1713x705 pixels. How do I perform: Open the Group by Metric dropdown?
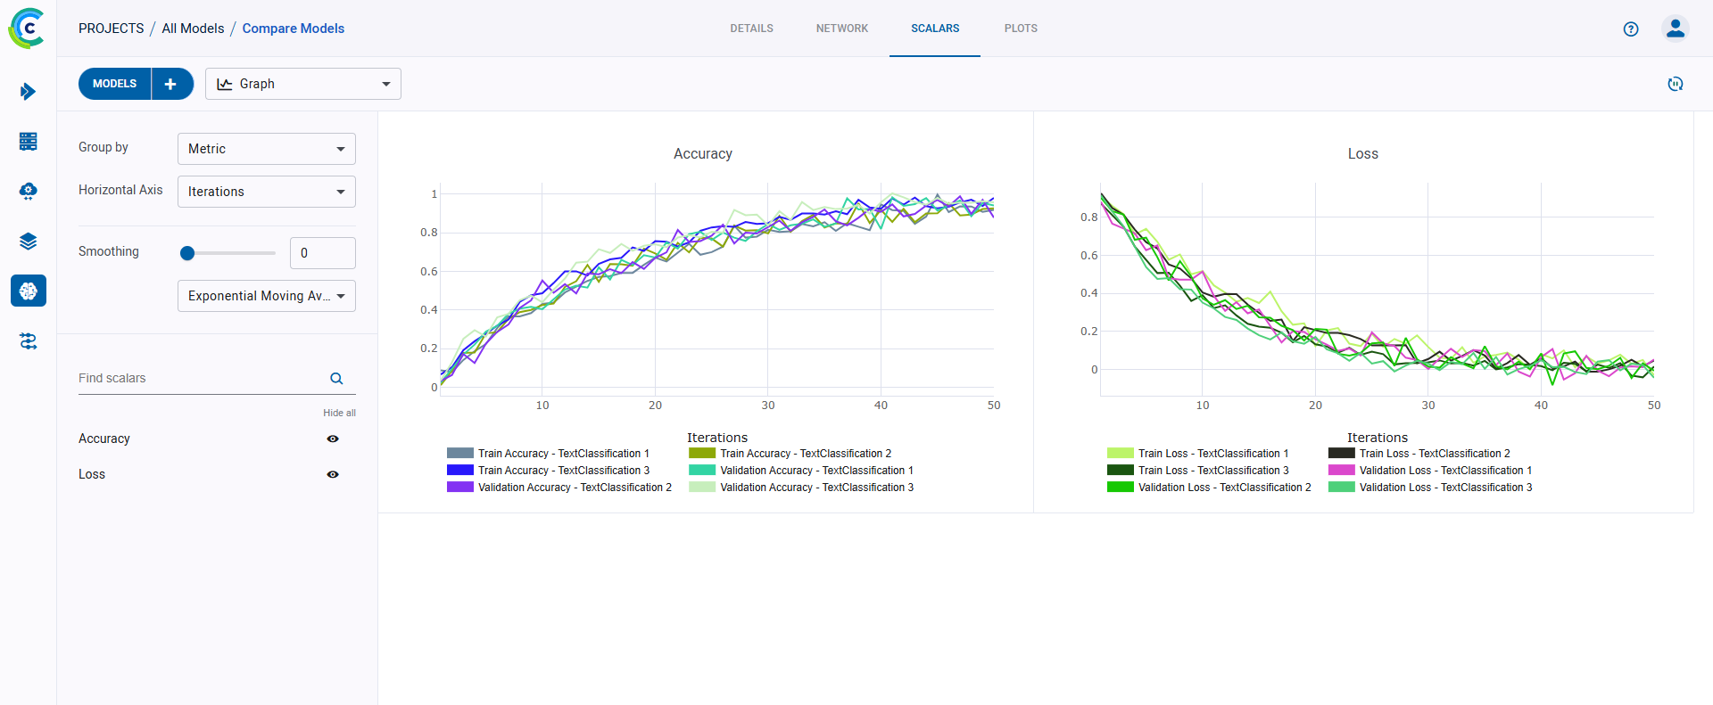pyautogui.click(x=266, y=149)
